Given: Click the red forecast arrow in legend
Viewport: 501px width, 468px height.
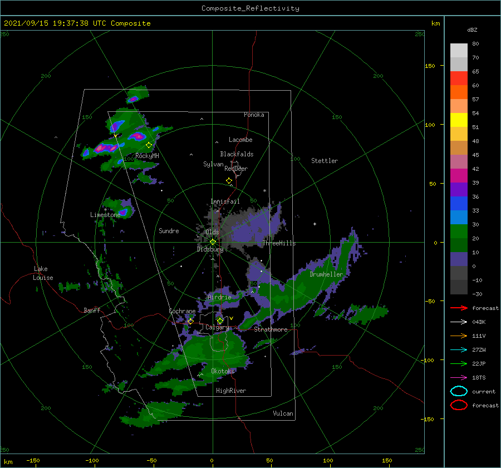Looking at the screenshot, I should click(459, 308).
